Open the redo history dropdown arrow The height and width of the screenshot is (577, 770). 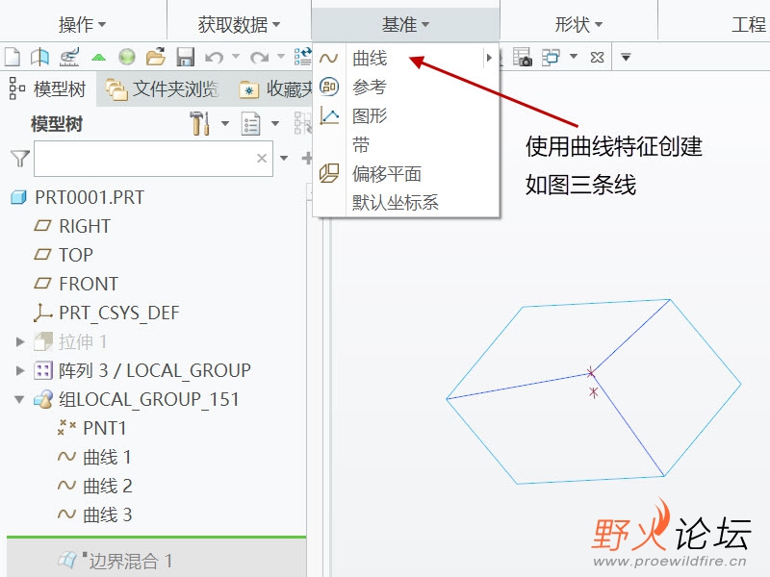tap(281, 57)
